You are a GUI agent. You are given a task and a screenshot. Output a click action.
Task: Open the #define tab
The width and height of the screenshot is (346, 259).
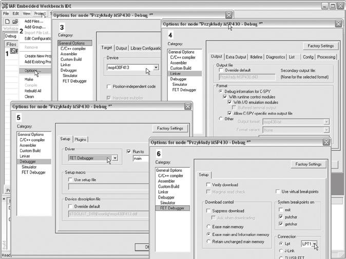(256, 57)
